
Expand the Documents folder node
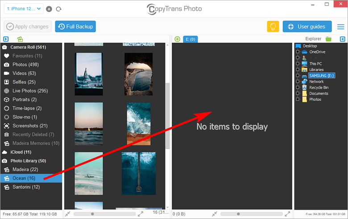[298, 93]
